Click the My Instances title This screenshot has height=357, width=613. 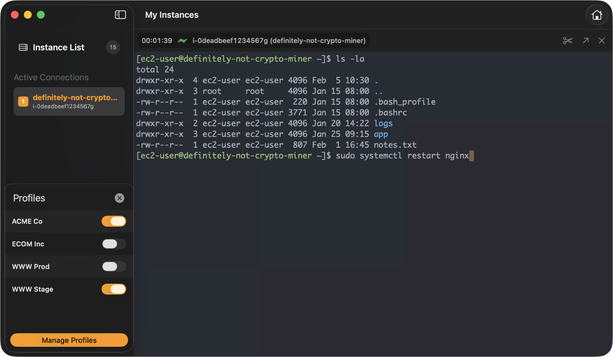coord(172,15)
